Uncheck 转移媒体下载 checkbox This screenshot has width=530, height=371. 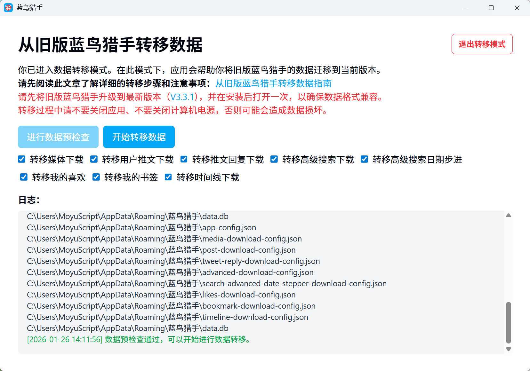pos(22,159)
